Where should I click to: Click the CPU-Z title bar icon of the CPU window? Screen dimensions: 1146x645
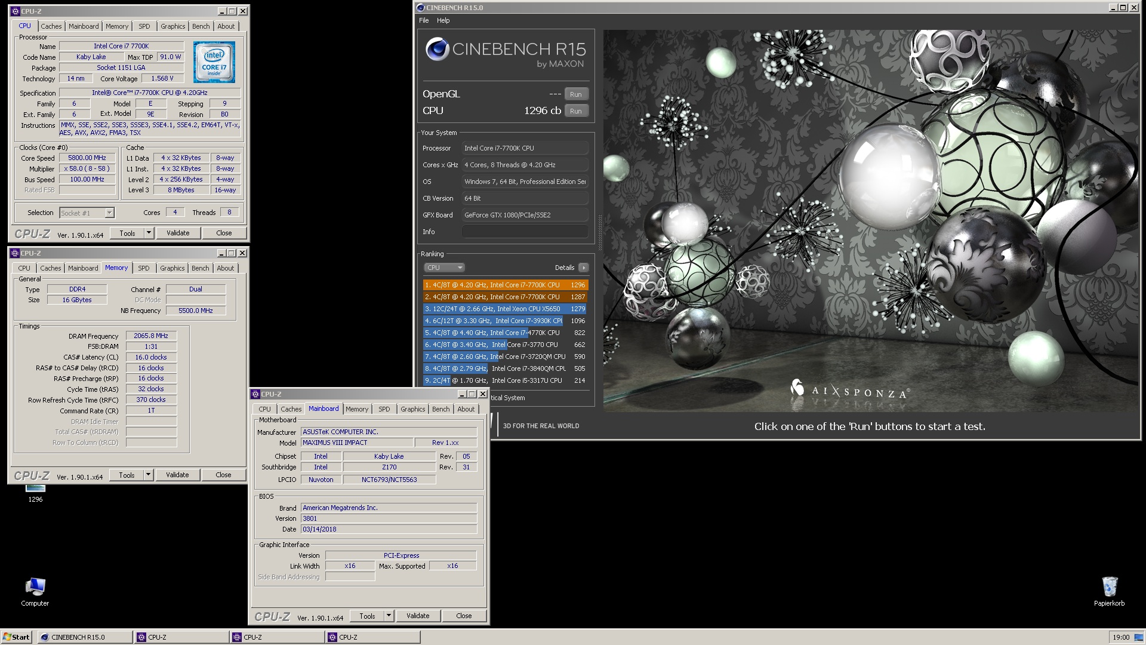pyautogui.click(x=16, y=11)
